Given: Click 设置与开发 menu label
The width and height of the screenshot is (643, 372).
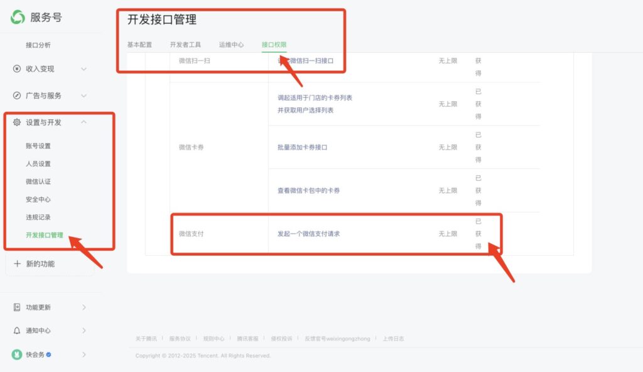Looking at the screenshot, I should point(43,122).
